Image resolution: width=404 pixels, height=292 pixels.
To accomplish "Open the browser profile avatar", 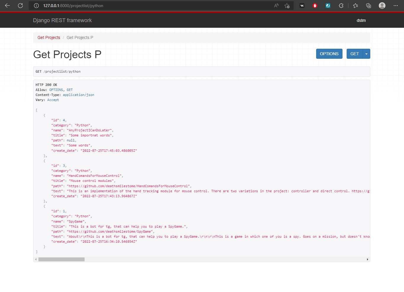I will (382, 6).
